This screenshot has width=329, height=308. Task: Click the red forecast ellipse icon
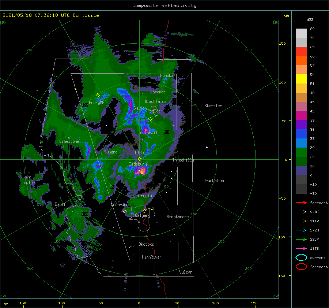tap(301, 267)
